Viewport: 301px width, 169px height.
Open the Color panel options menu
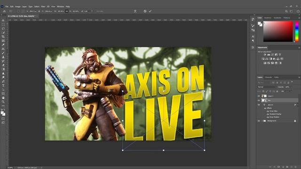[299, 18]
